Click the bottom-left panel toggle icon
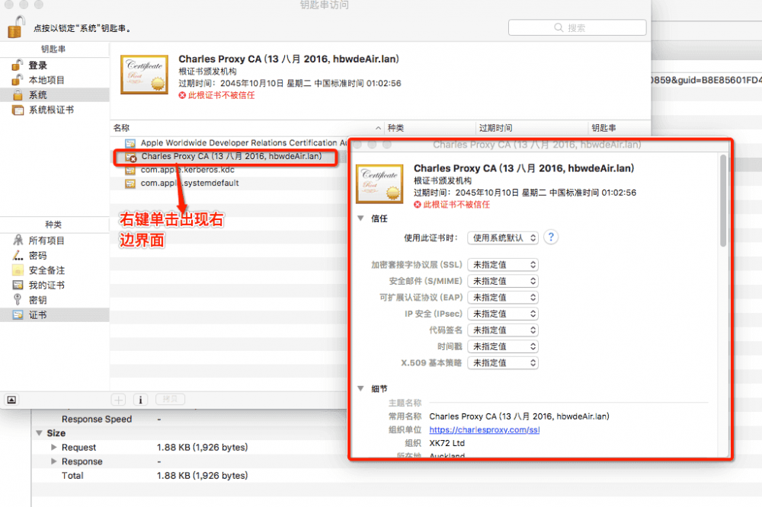The image size is (762, 507). [x=11, y=399]
